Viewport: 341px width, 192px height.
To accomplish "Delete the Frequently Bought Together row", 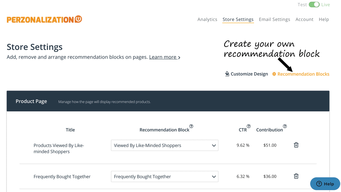I will click(296, 176).
